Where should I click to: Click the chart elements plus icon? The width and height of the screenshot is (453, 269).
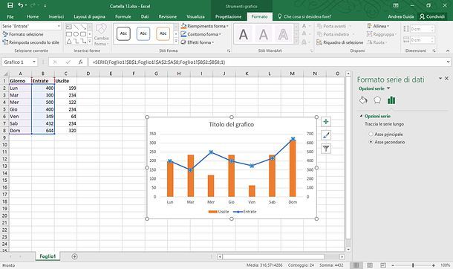tap(326, 122)
